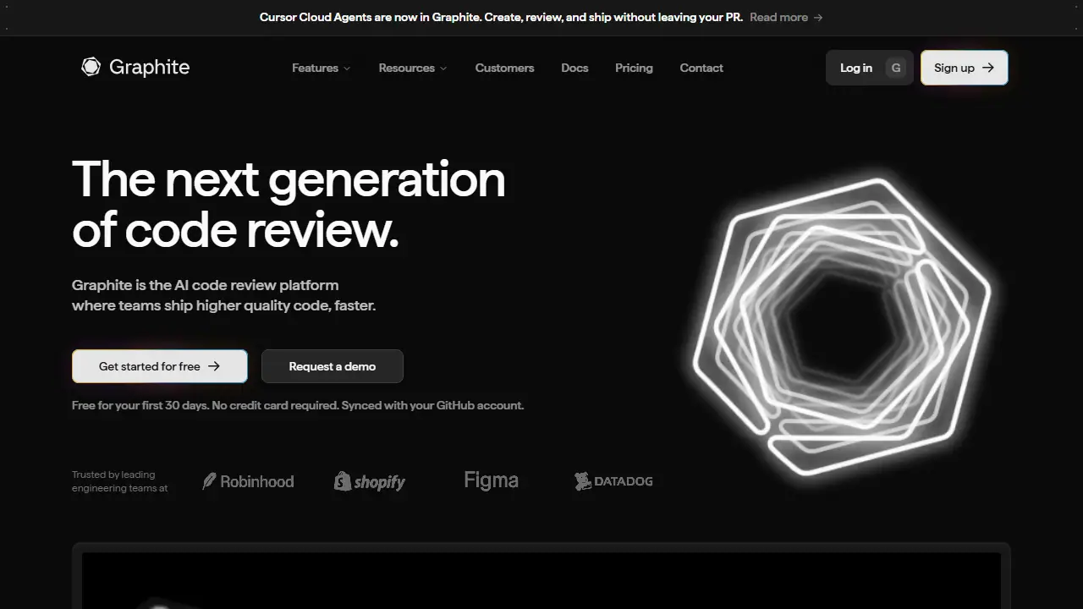Image resolution: width=1083 pixels, height=609 pixels.
Task: Open the Docs page
Action: tap(574, 68)
